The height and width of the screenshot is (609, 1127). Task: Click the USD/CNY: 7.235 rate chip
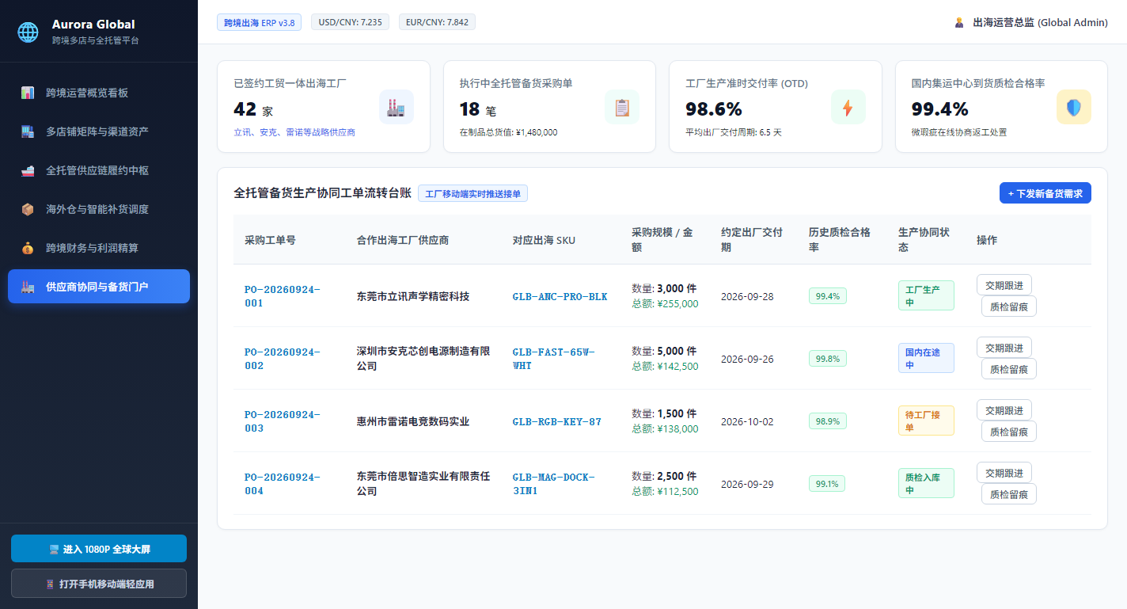350,22
